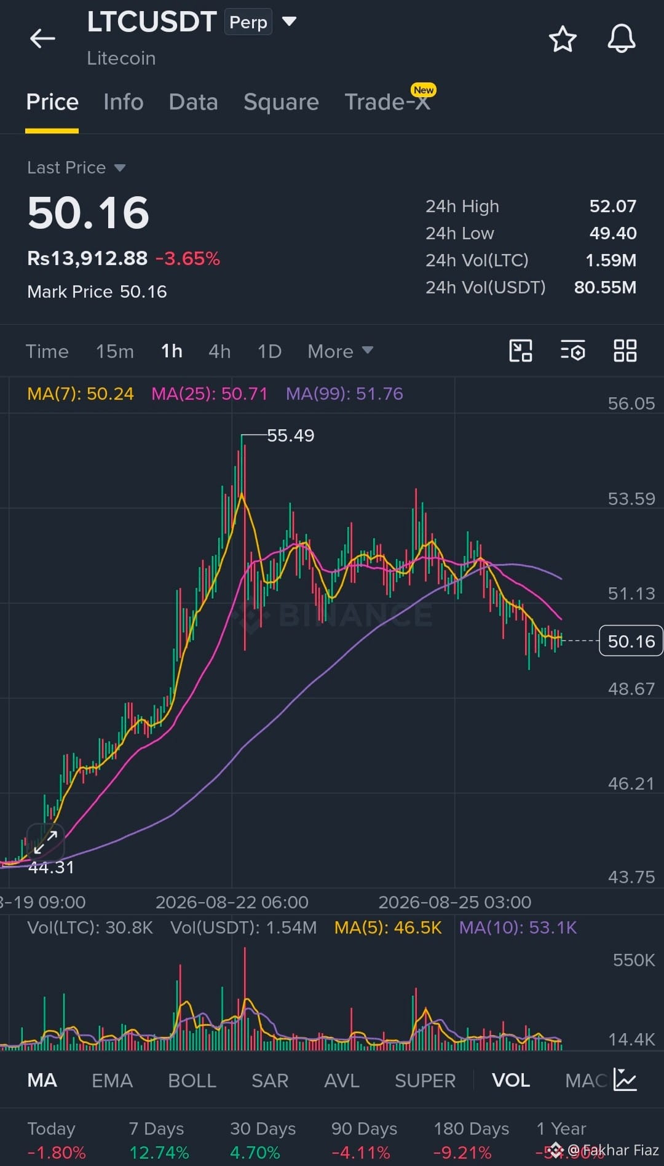Switch to the Info tab
664x1166 pixels.
(x=124, y=102)
